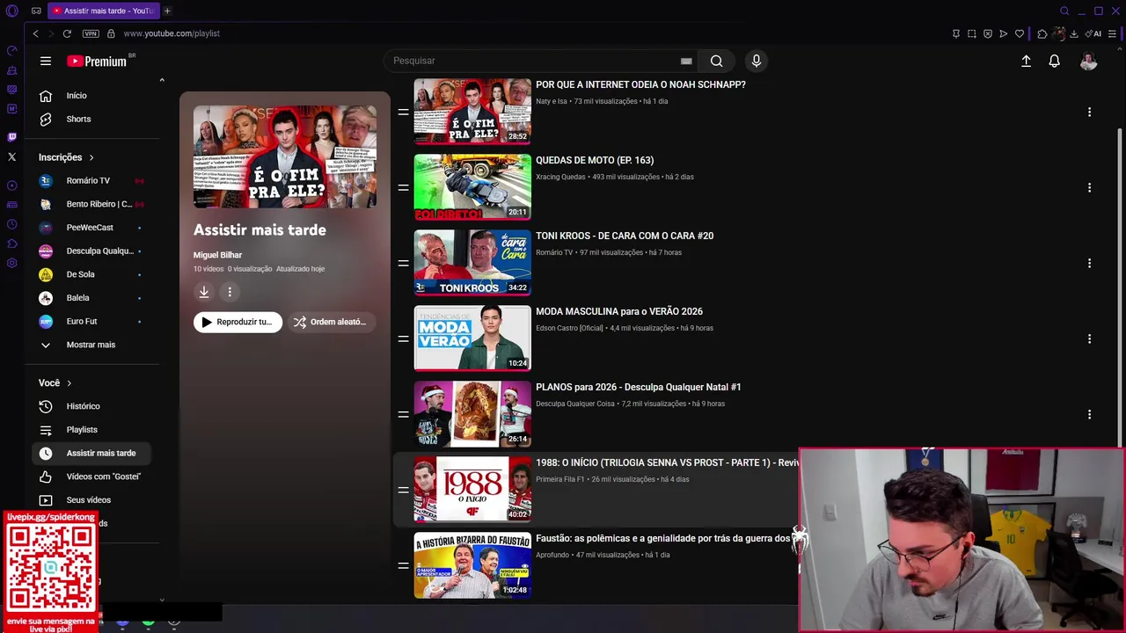Open a new browser tab with plus icon

[167, 11]
